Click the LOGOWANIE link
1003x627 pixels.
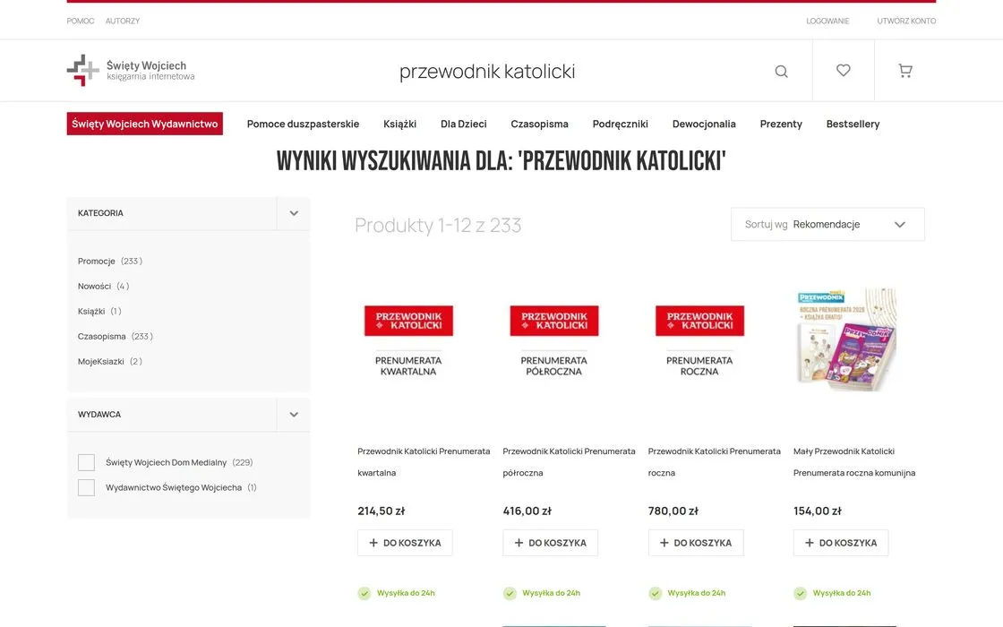827,21
